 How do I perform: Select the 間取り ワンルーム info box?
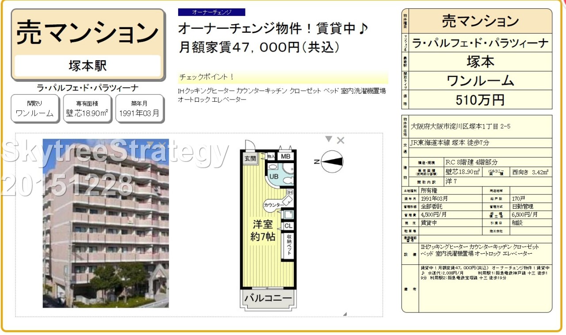[34, 108]
